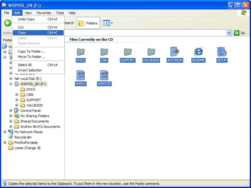The image size is (251, 188).
Task: Expand the FirefoxPortable tree node
Action: [x=5, y=143]
